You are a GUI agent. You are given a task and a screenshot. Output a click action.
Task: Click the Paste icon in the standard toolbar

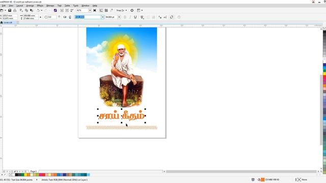[x=32, y=10]
